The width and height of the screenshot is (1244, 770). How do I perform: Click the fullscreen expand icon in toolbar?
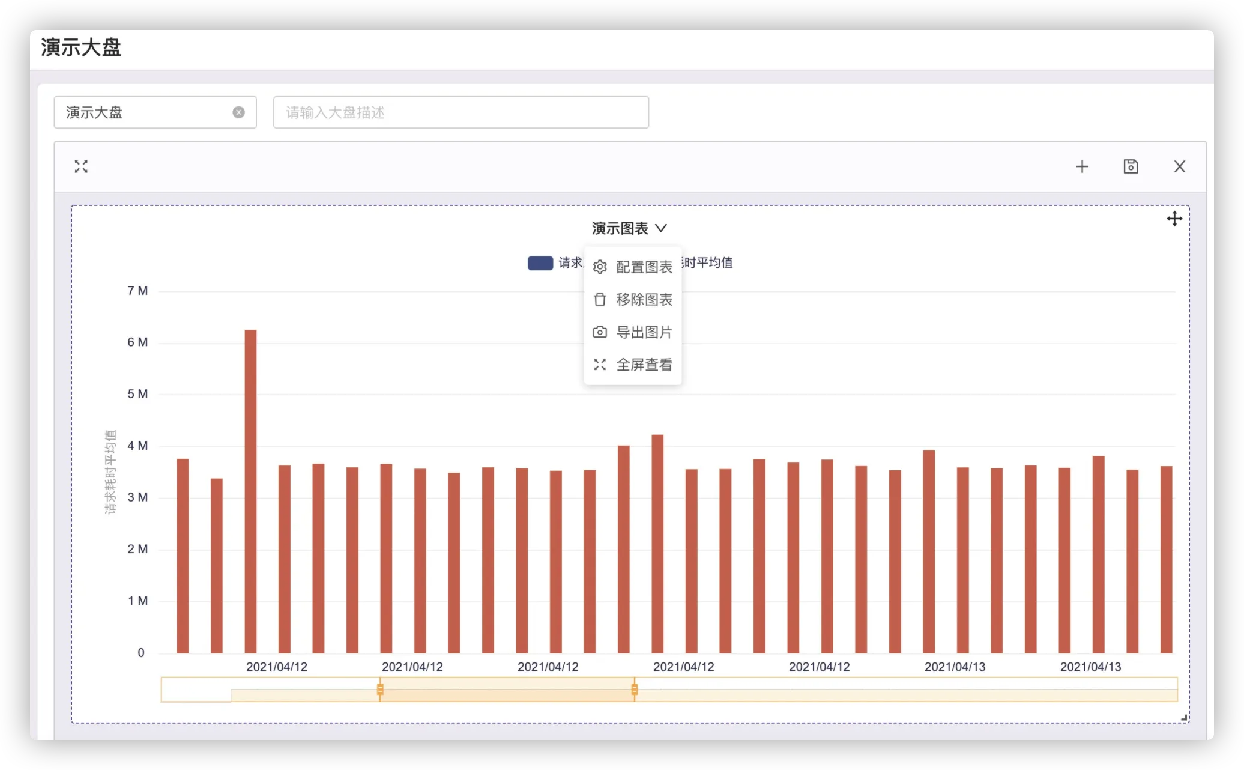pyautogui.click(x=81, y=166)
